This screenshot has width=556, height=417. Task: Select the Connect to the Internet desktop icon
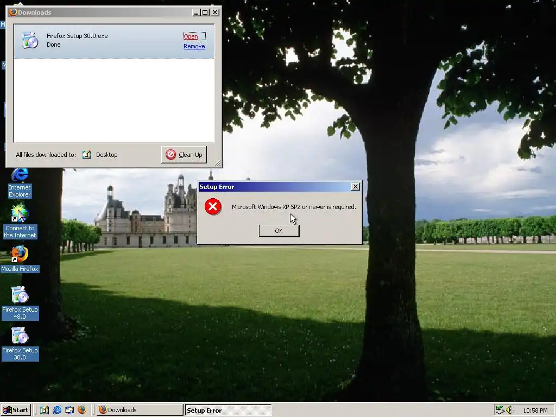20,222
